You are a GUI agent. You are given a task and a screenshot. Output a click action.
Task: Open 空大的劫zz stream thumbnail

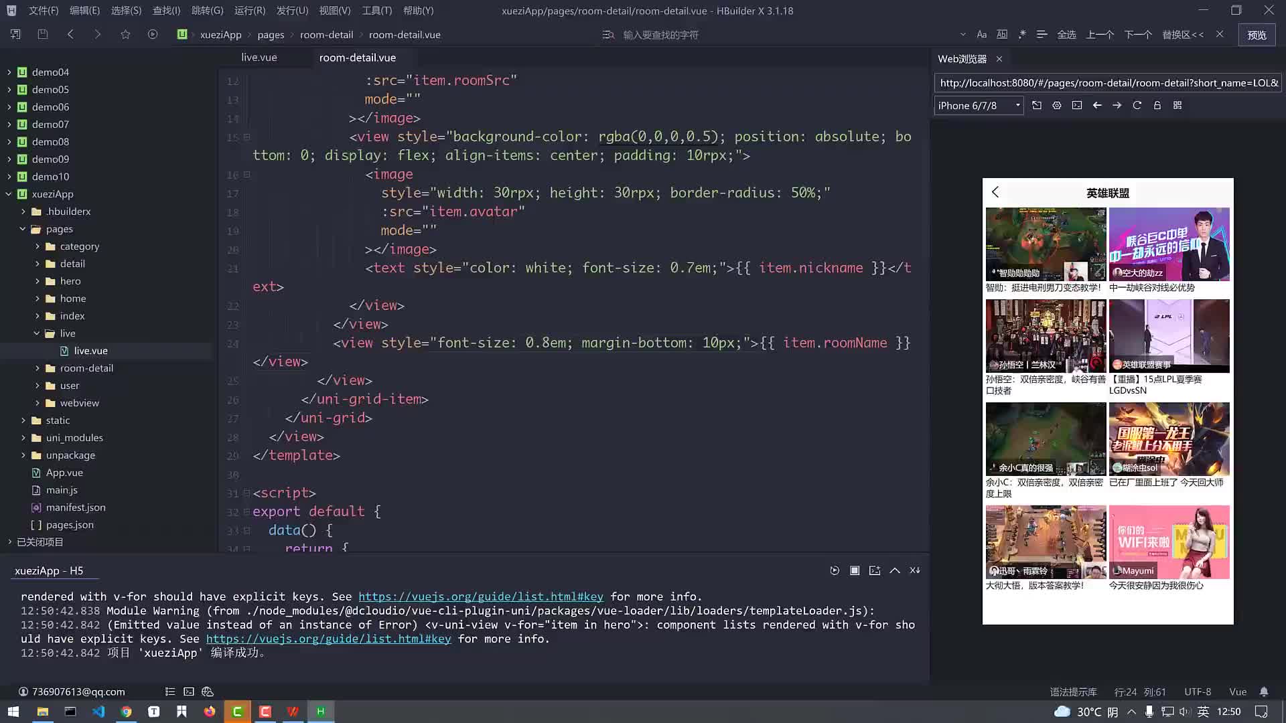click(x=1169, y=244)
